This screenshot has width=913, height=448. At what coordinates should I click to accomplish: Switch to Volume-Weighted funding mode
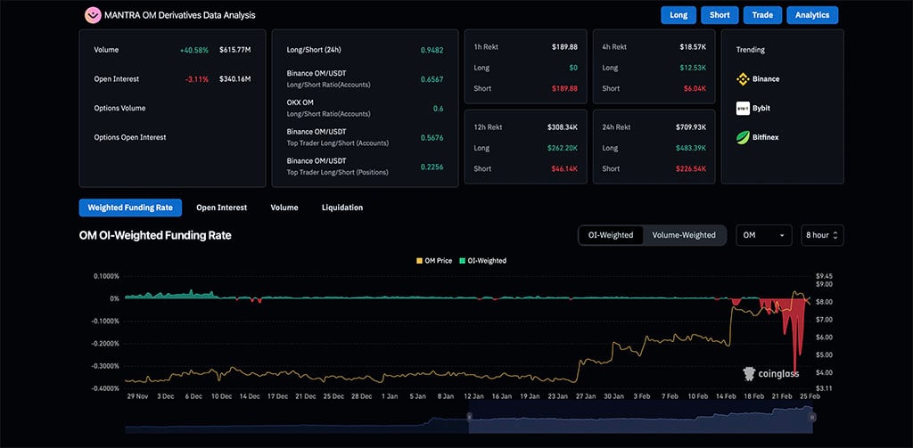(684, 235)
